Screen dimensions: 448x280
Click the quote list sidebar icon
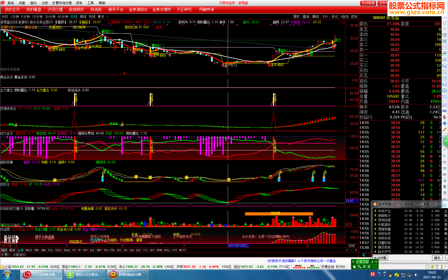pos(445,35)
